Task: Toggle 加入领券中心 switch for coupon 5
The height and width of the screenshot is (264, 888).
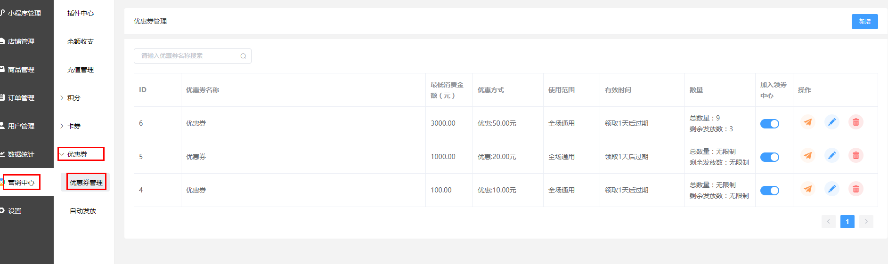Action: pos(770,157)
